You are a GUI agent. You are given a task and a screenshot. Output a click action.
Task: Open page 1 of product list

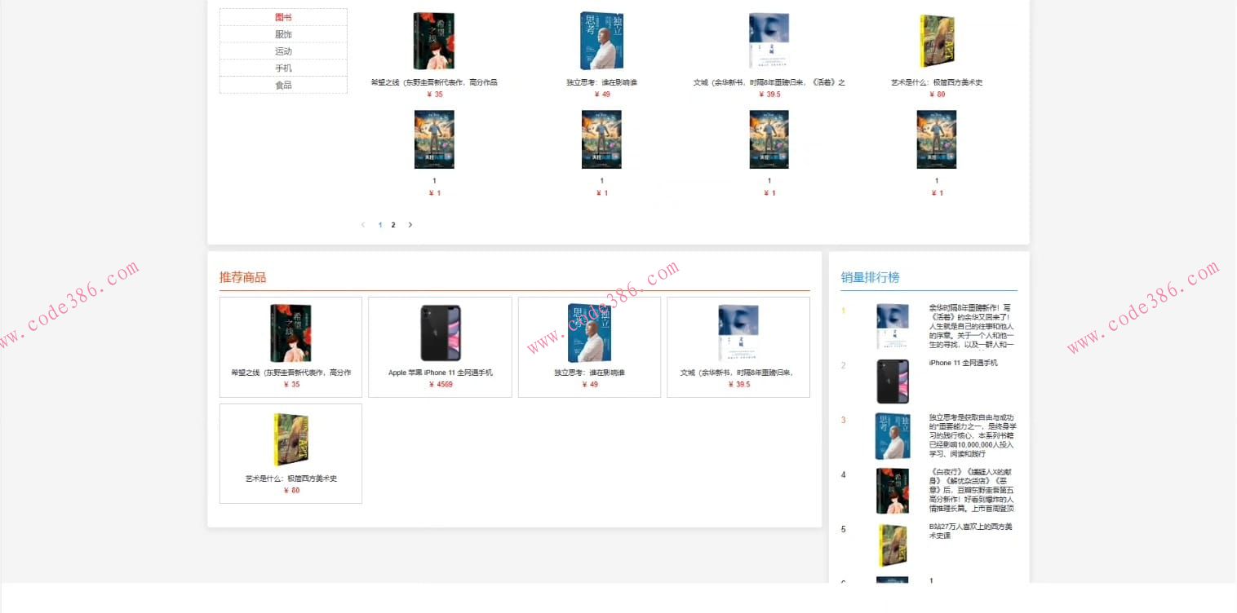[x=380, y=225]
